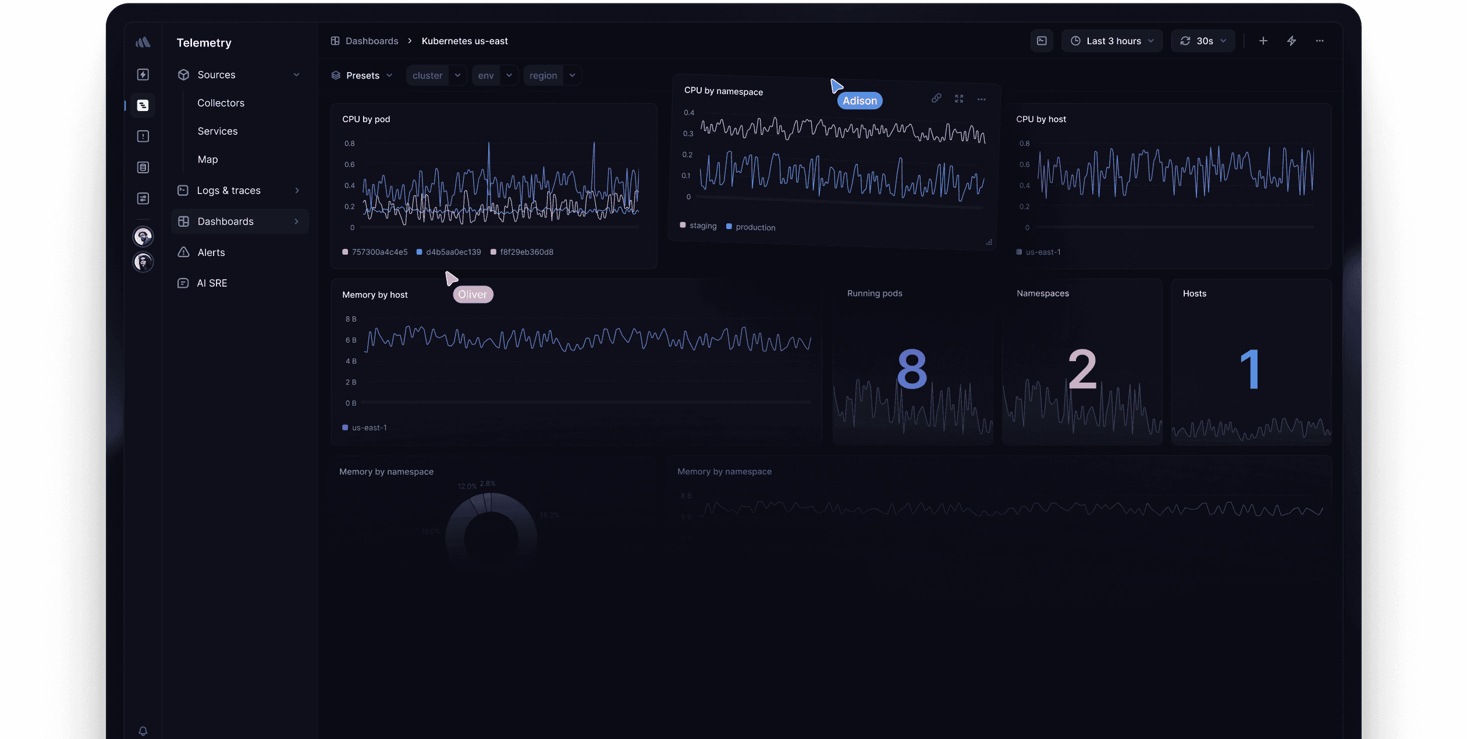Open the Presets menu
This screenshot has height=739, width=1467.
click(x=361, y=75)
